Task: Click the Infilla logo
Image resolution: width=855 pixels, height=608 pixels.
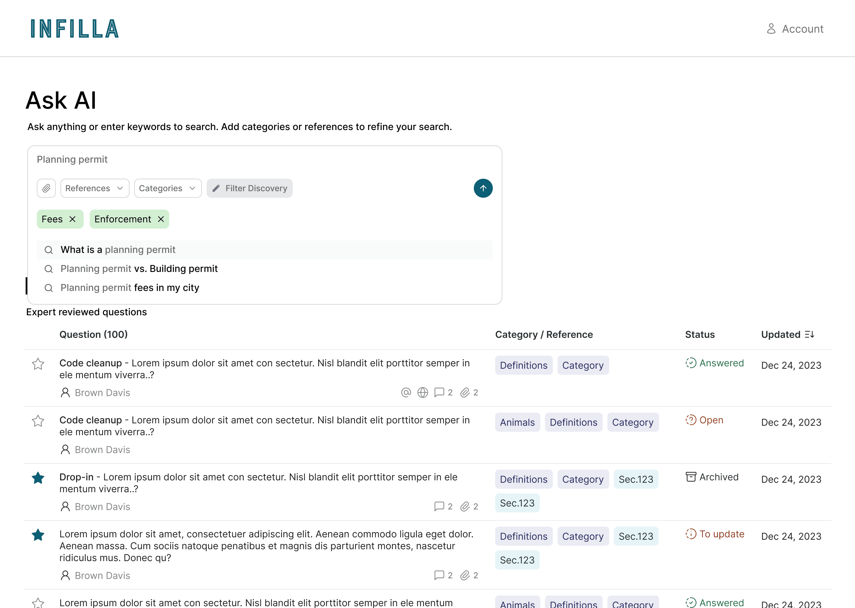Action: [x=75, y=29]
